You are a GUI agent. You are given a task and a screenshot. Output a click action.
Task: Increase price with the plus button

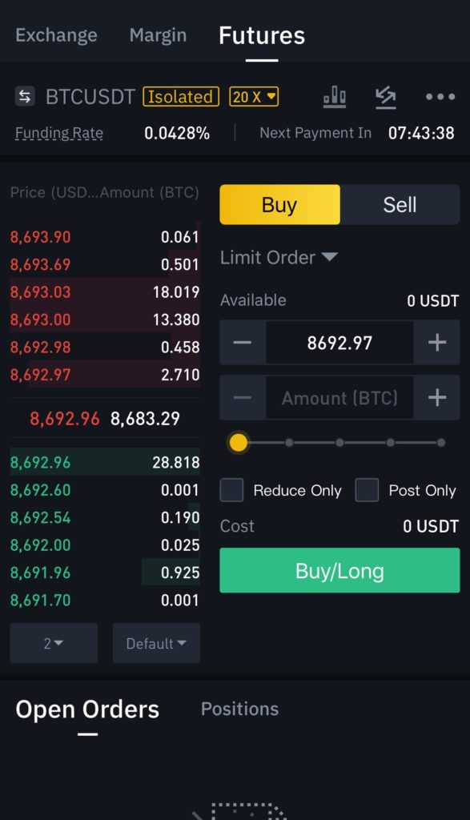[437, 343]
